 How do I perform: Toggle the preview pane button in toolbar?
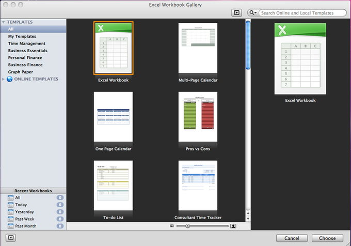tap(236, 13)
